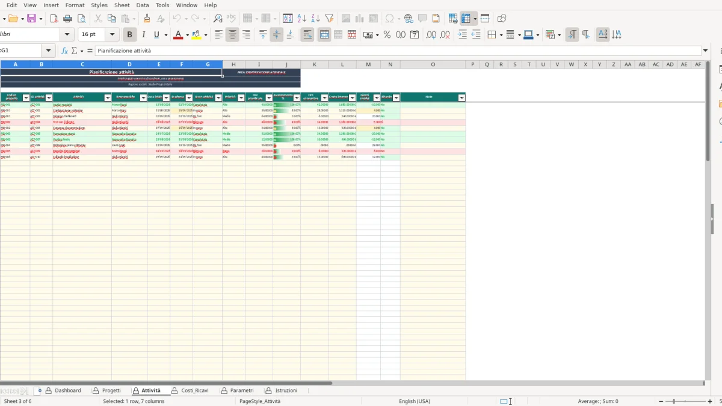Toggle Italic formatting
Screen dimensions: 722x406
(143, 35)
